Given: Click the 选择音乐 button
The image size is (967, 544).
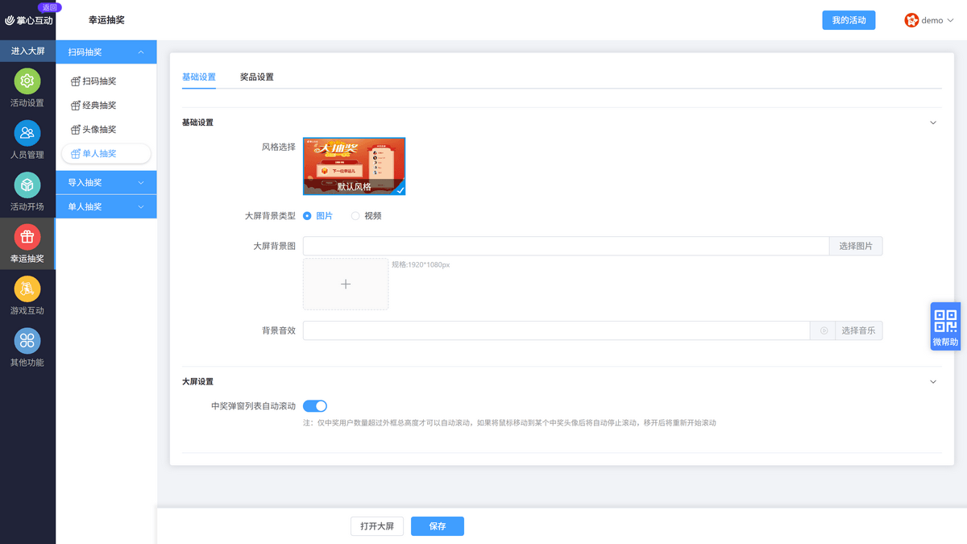Looking at the screenshot, I should coord(859,330).
